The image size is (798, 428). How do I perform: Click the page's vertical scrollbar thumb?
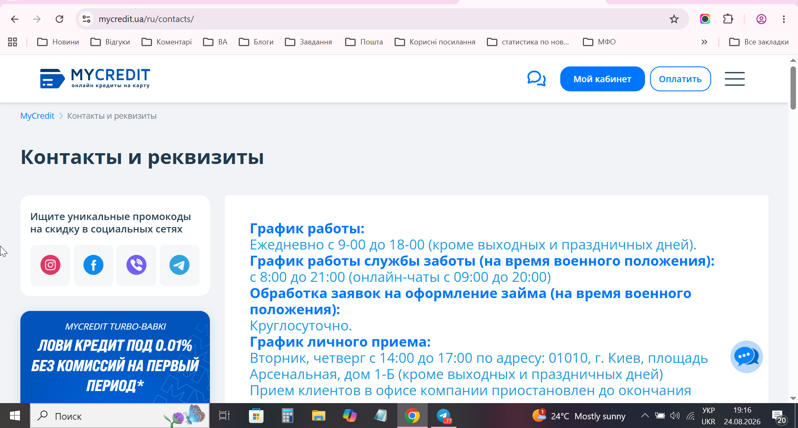pyautogui.click(x=793, y=88)
